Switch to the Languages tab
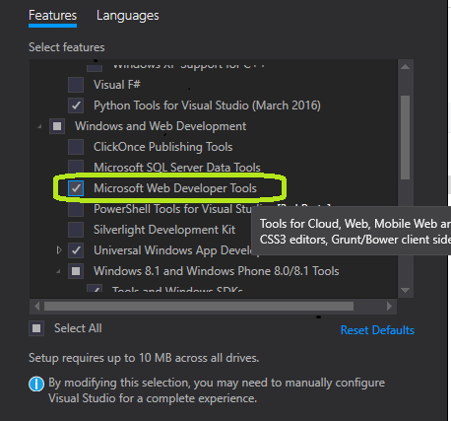451x421 pixels. click(x=128, y=16)
